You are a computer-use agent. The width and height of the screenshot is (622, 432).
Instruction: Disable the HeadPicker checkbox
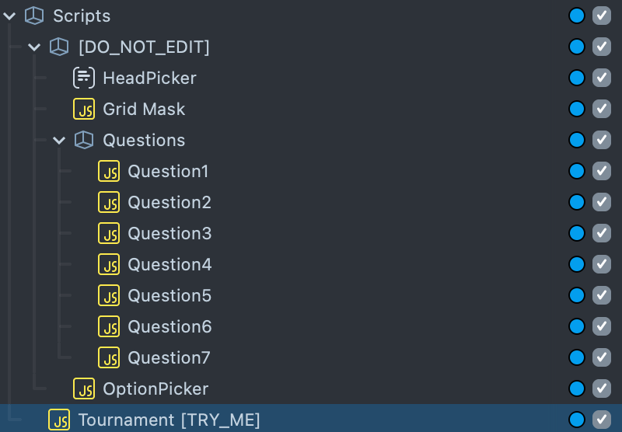[602, 78]
